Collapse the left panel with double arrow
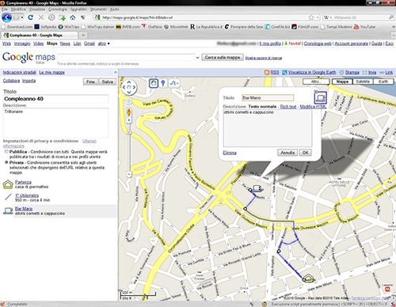 115,72
